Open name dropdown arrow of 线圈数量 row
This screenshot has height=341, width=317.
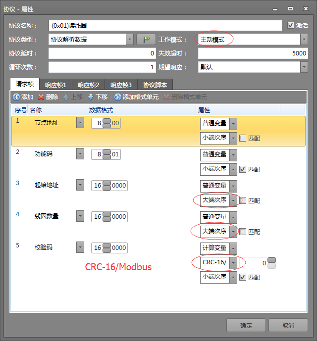click(x=80, y=216)
